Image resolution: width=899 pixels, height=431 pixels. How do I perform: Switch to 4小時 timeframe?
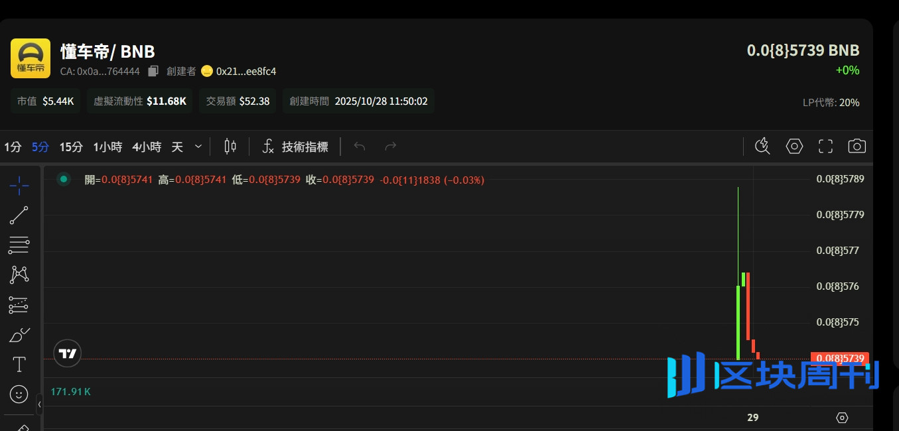tap(147, 147)
